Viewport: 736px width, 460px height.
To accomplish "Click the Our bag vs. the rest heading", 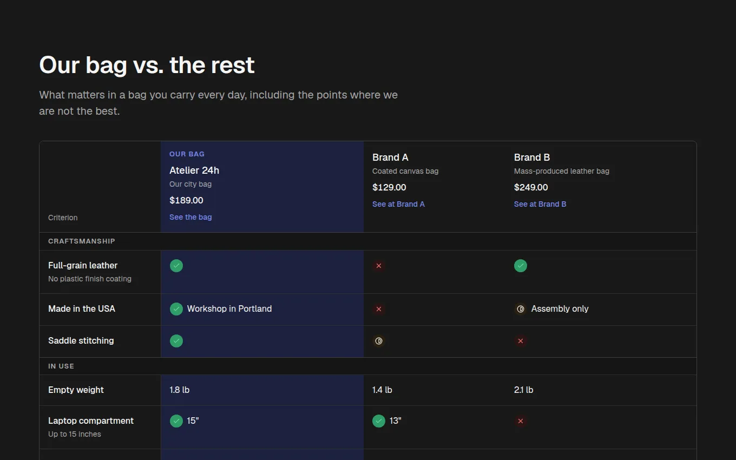I will 147,65.
